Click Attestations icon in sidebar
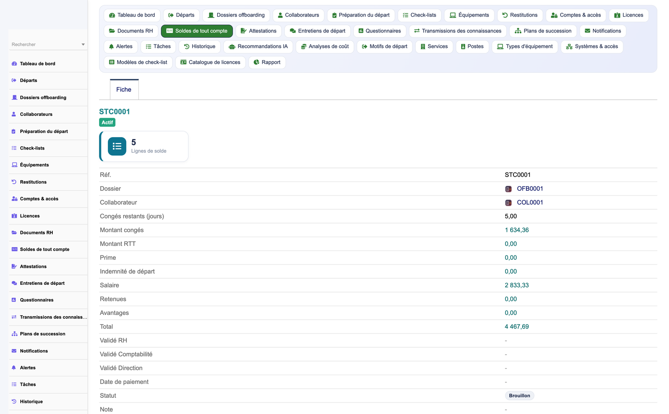The image size is (669, 414). coord(14,266)
